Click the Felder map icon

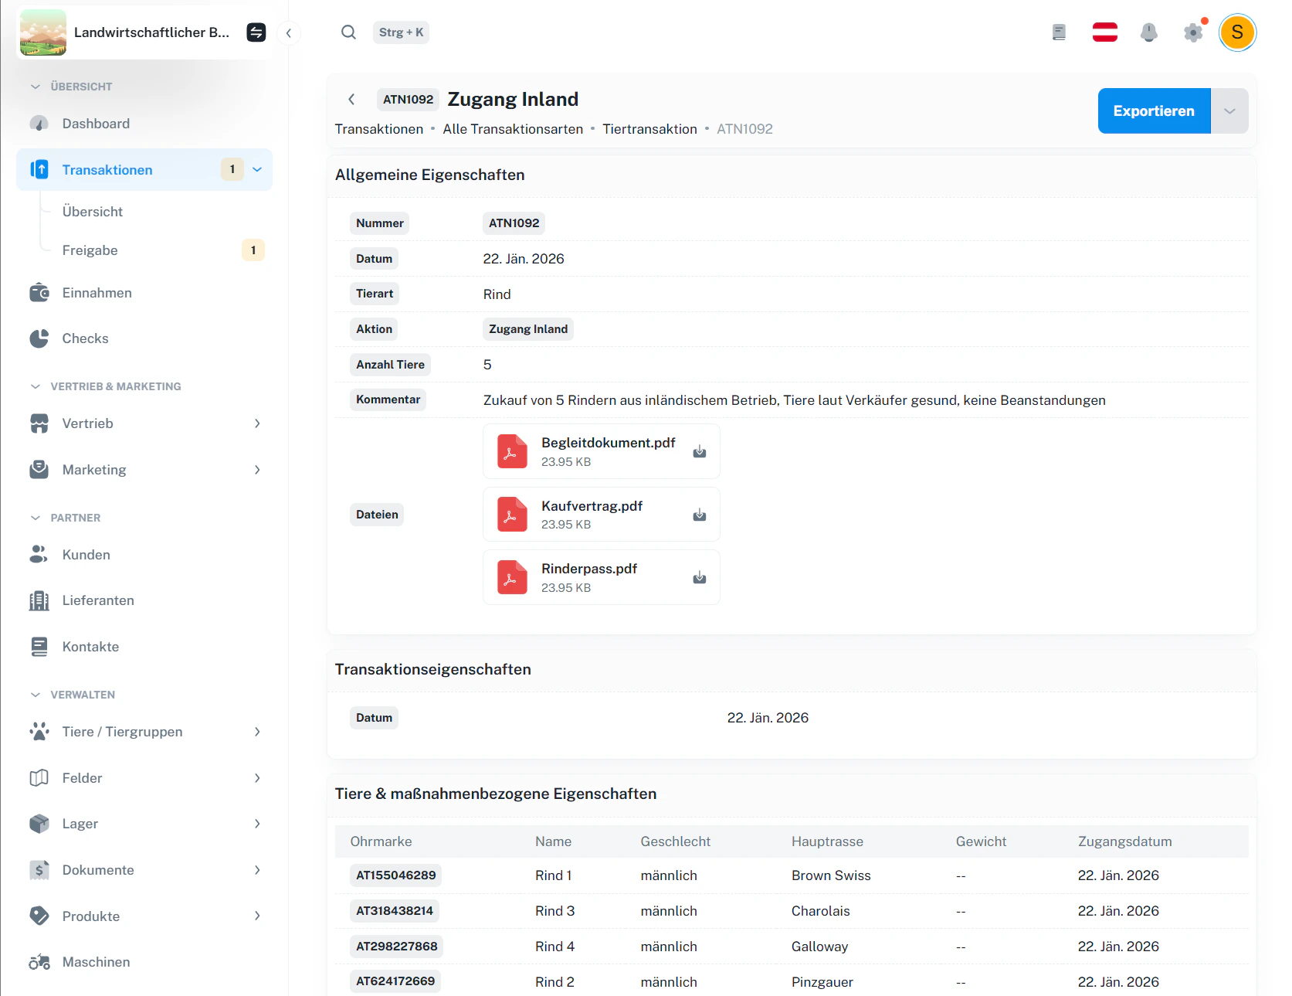pyautogui.click(x=39, y=778)
